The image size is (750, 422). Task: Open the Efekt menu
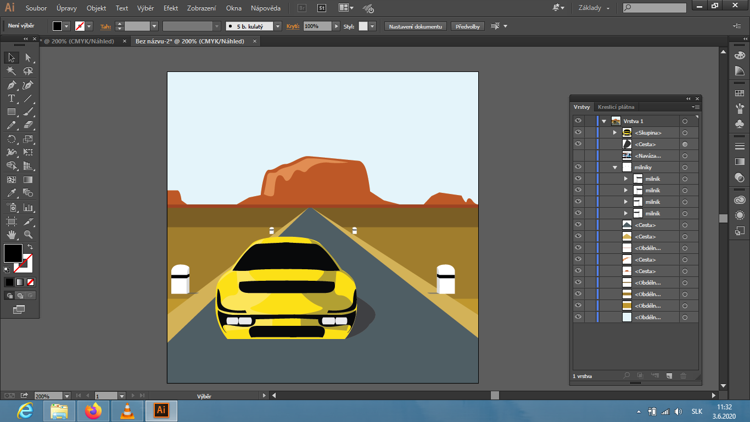click(170, 8)
